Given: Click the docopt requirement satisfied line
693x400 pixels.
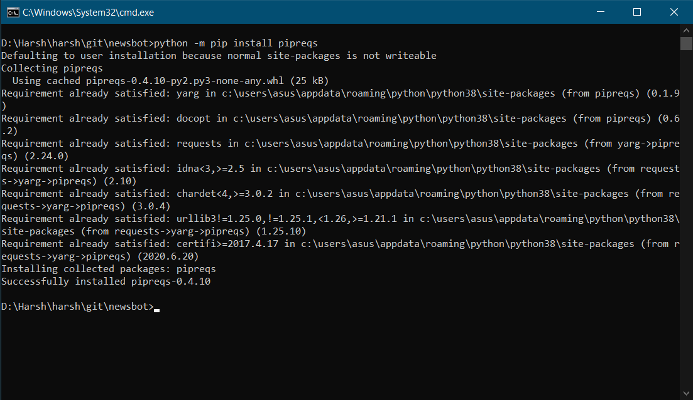Looking at the screenshot, I should 341,125.
